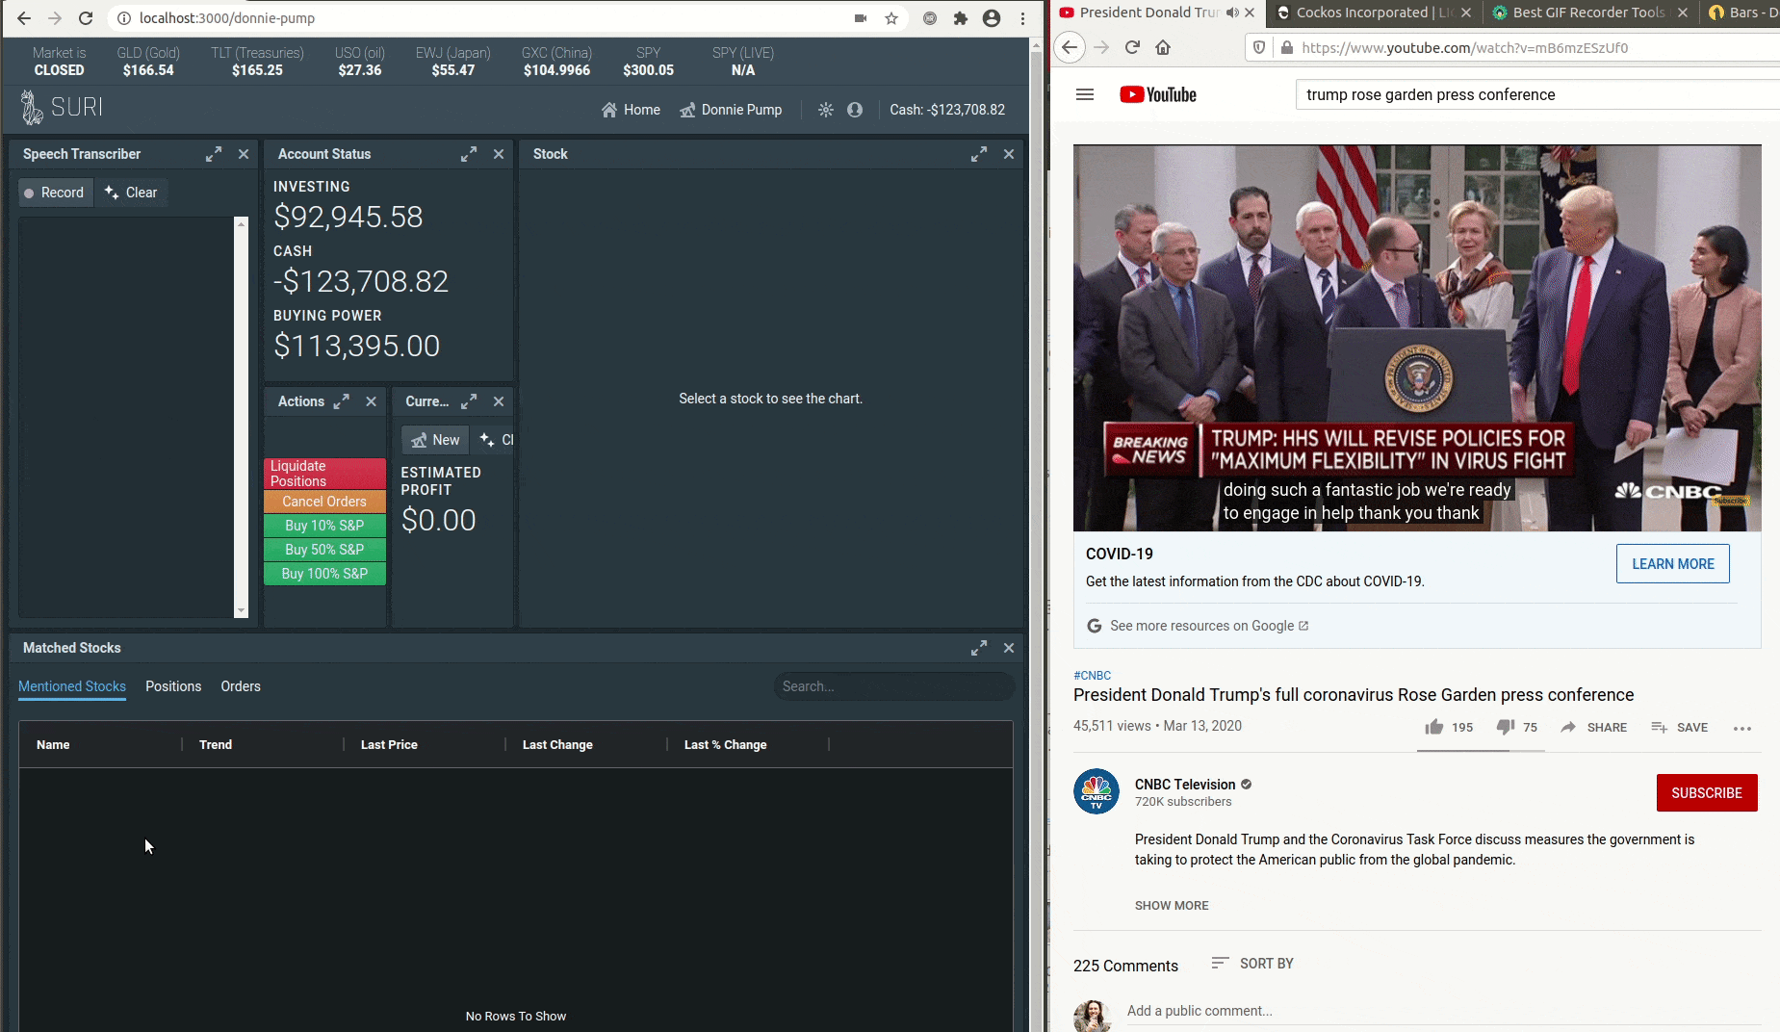Switch to the Positions tab
The width and height of the screenshot is (1780, 1032).
[173, 686]
